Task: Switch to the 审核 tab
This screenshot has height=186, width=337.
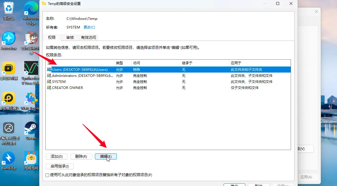Action: tap(70, 37)
